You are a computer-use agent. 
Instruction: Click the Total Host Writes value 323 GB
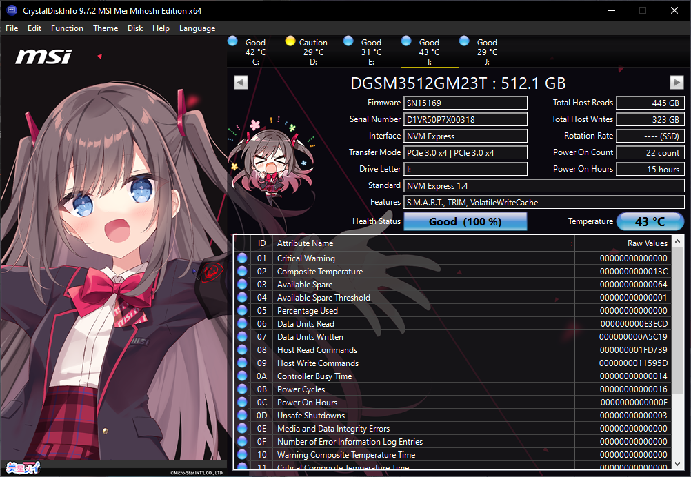(x=650, y=119)
